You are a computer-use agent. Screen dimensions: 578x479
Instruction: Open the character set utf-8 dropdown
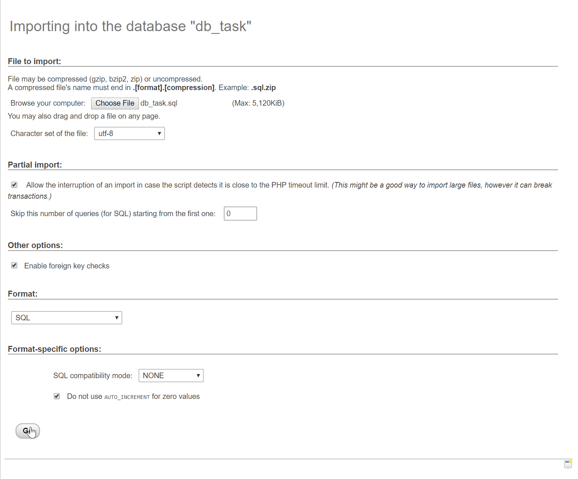coord(129,133)
